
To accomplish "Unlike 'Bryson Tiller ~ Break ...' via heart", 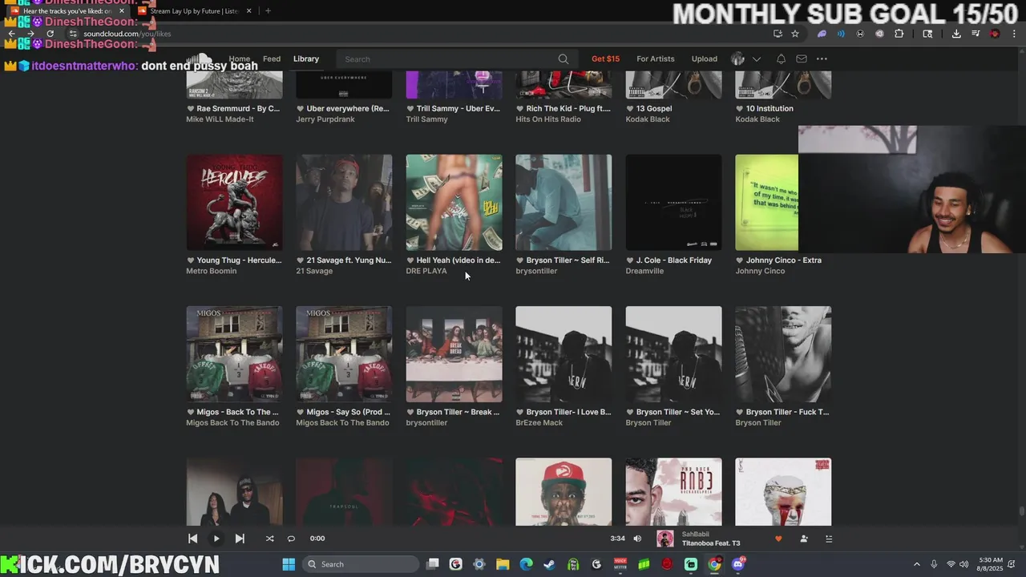I will 410,412.
